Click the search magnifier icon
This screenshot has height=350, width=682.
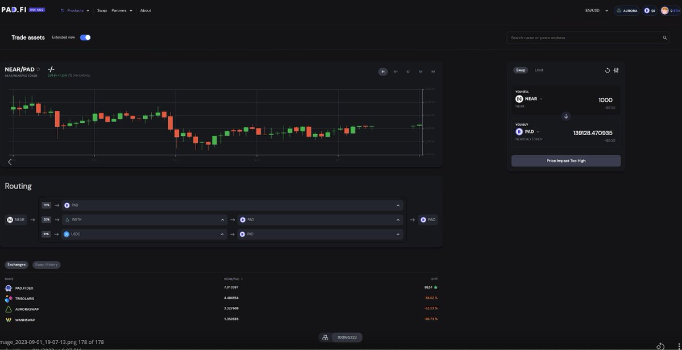(x=665, y=38)
